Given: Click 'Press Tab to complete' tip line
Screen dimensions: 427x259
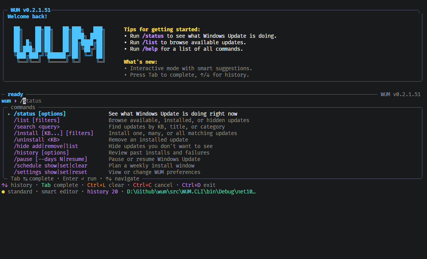Looking at the screenshot, I should coord(190,75).
